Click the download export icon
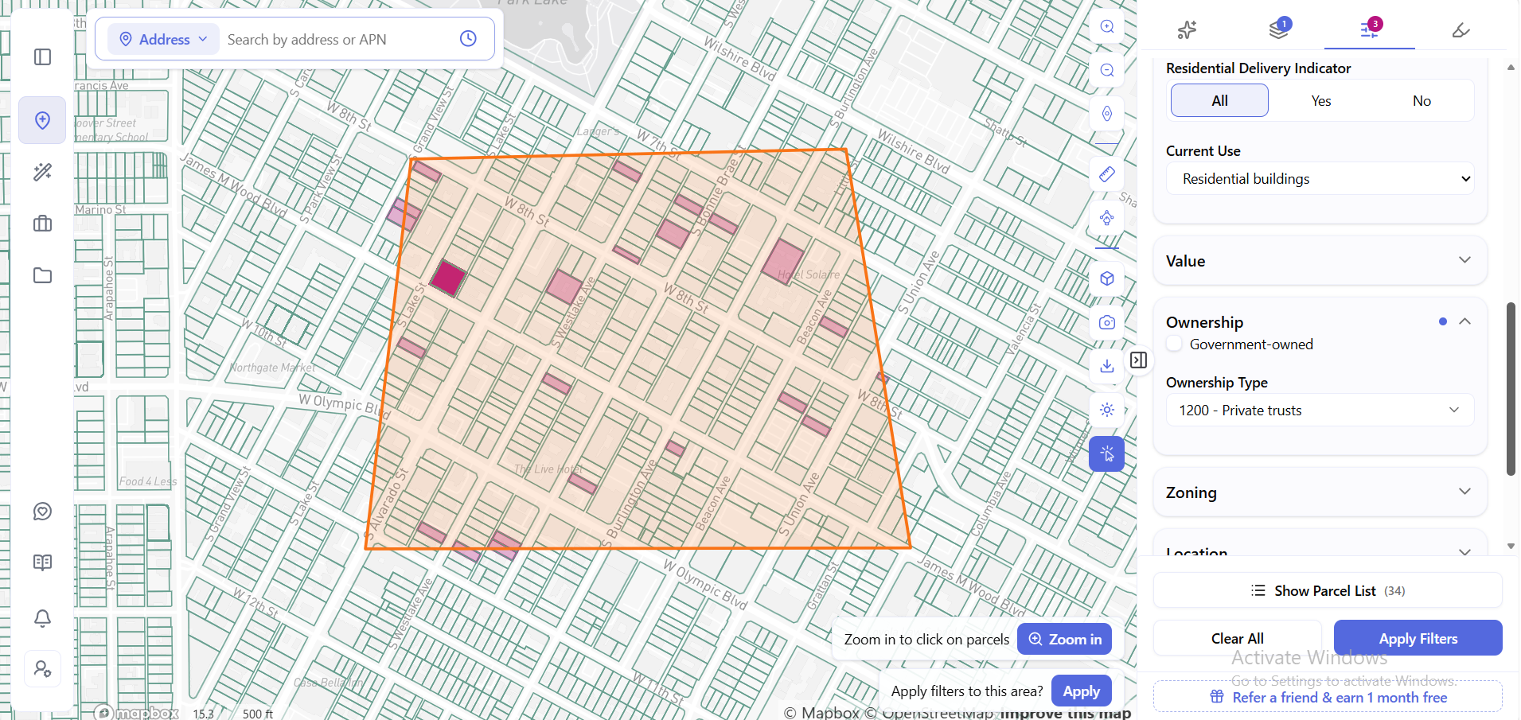Image resolution: width=1521 pixels, height=720 pixels. (x=1106, y=366)
